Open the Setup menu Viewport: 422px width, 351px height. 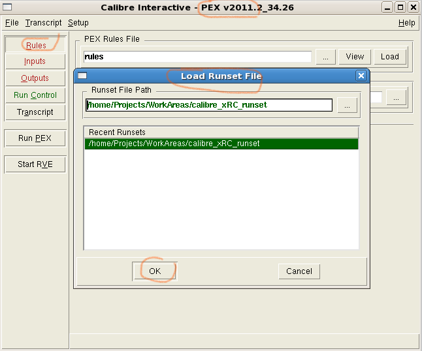click(78, 23)
